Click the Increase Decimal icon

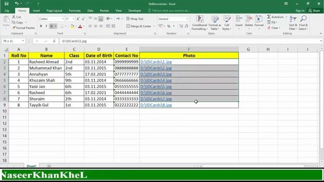point(181,26)
